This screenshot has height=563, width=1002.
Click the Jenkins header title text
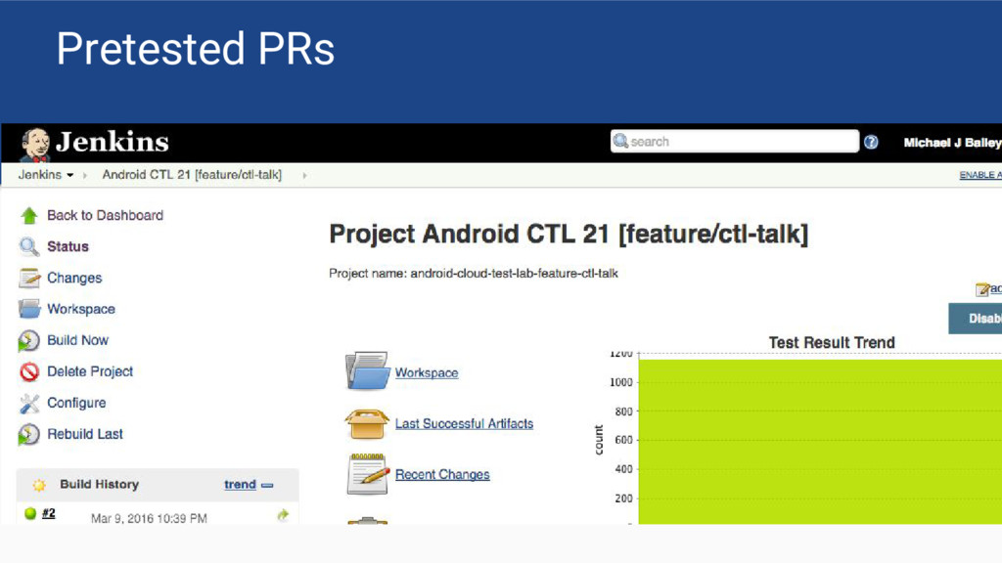(x=113, y=142)
